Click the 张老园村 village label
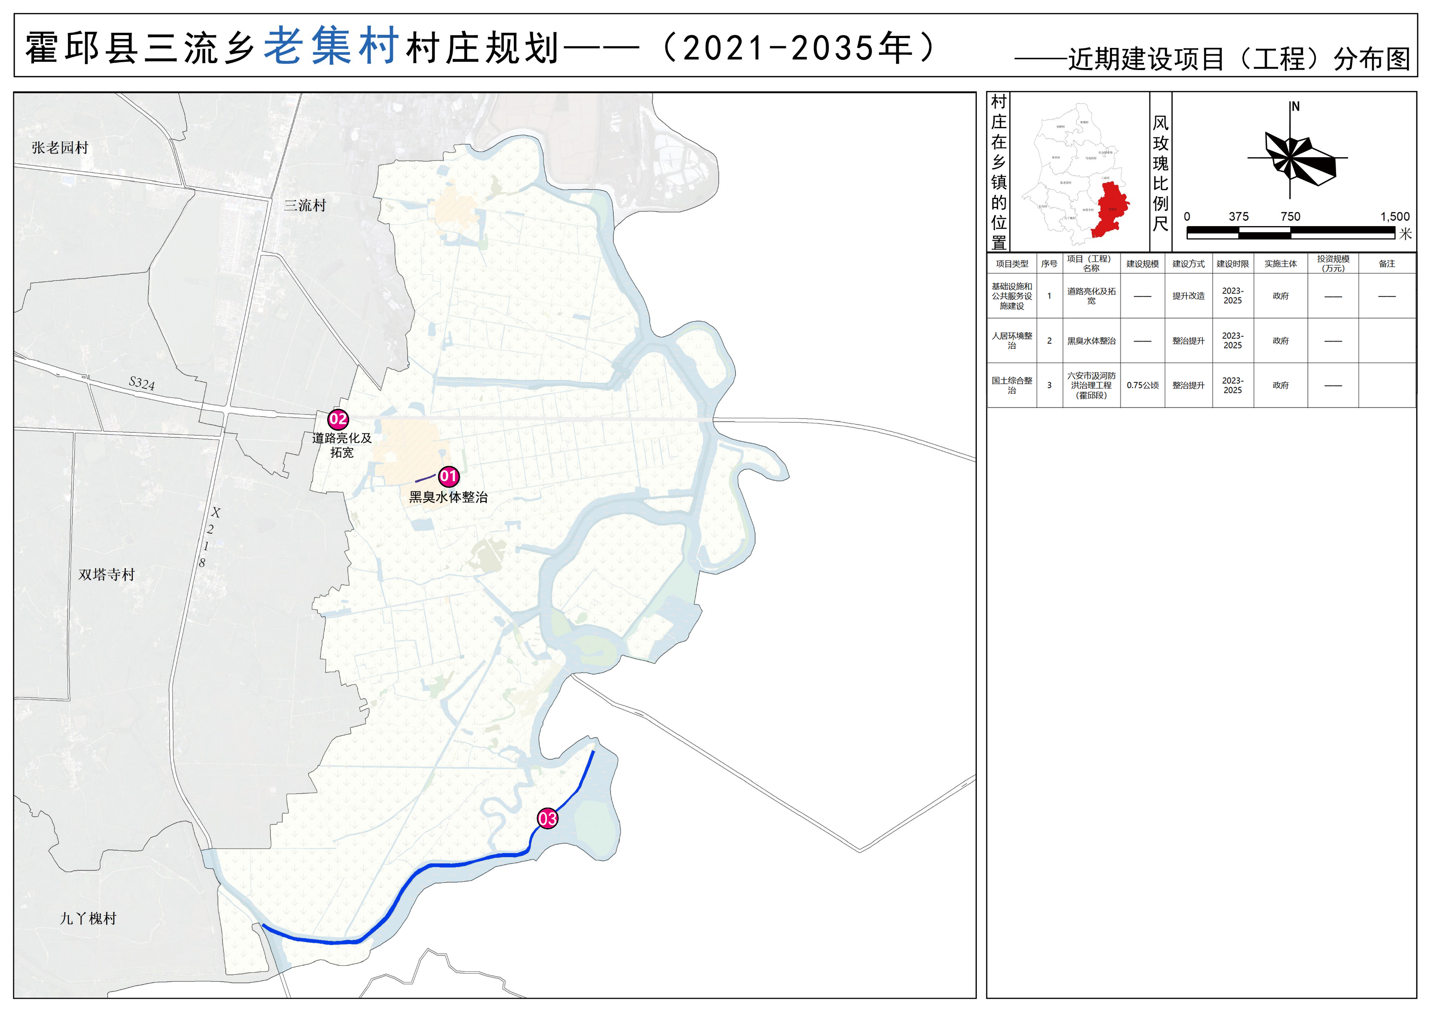The height and width of the screenshot is (1012, 1432). pyautogui.click(x=60, y=148)
